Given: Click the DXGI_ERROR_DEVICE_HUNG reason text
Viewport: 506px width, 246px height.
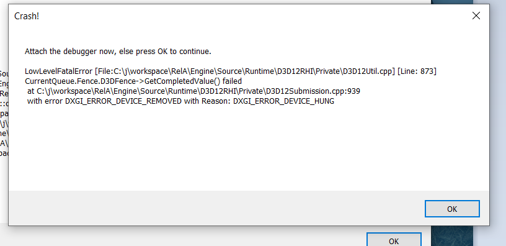Looking at the screenshot, I should [x=283, y=101].
